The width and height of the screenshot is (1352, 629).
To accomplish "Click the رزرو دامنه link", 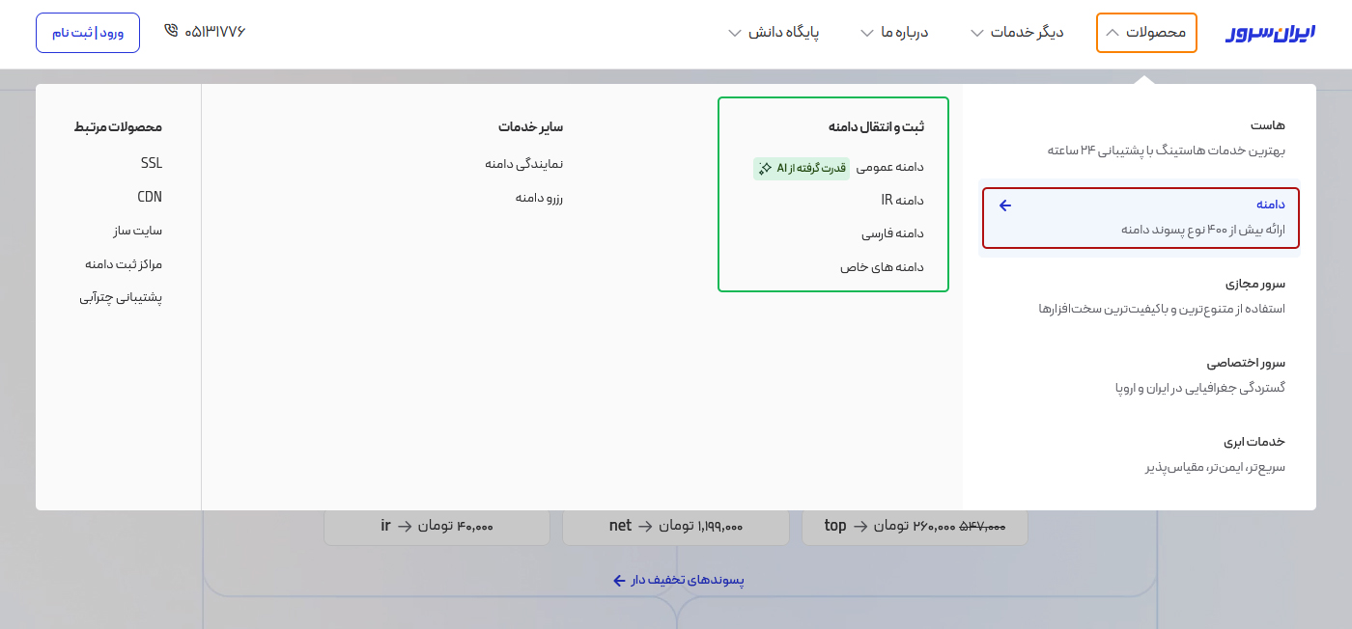I will [539, 198].
